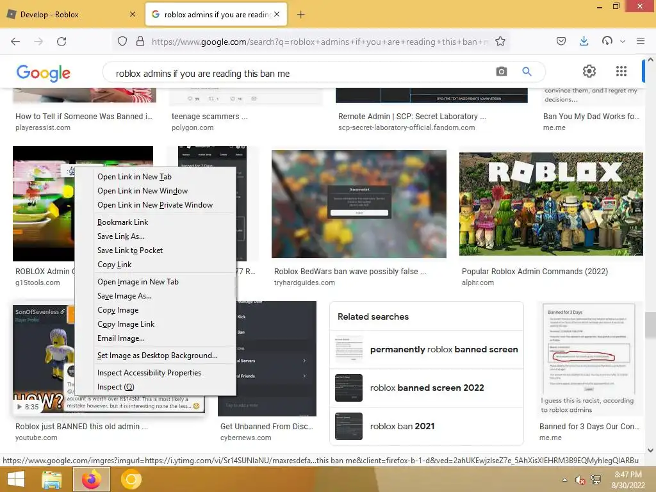Search permanently roblox banned screen

pos(427,349)
